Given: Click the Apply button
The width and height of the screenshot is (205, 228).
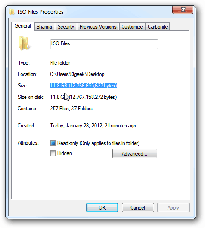Looking at the screenshot, I should click(173, 208).
